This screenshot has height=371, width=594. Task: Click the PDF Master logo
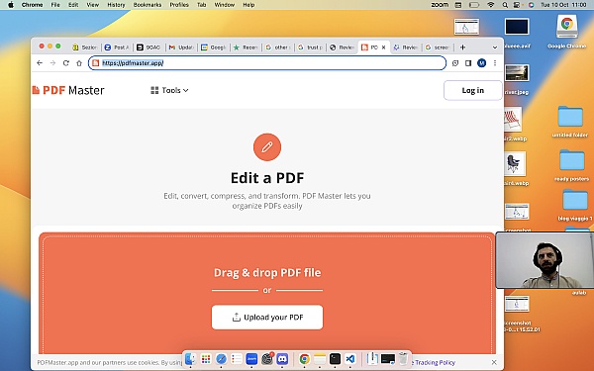(68, 90)
